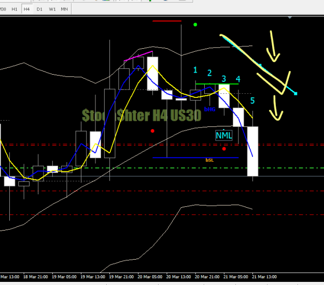This screenshot has height=285, width=324.
Task: Click the cyan number 4 label
Action: pyautogui.click(x=238, y=79)
